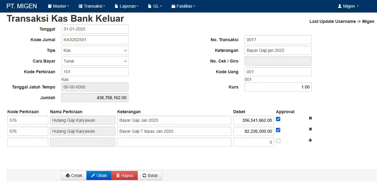The image size is (377, 184).
Task: Open the Fasilitas menu
Action: (x=183, y=6)
